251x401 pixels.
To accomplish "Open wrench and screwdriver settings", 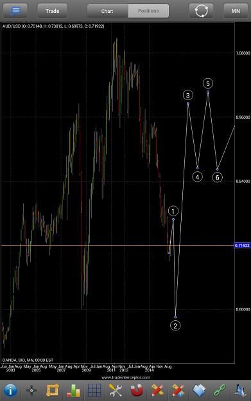I will [x=116, y=391].
